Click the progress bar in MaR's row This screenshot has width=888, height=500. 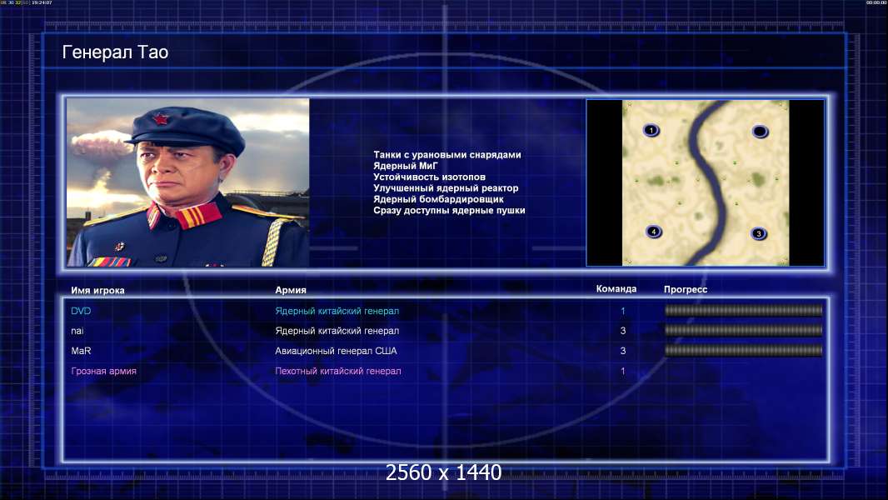click(743, 351)
